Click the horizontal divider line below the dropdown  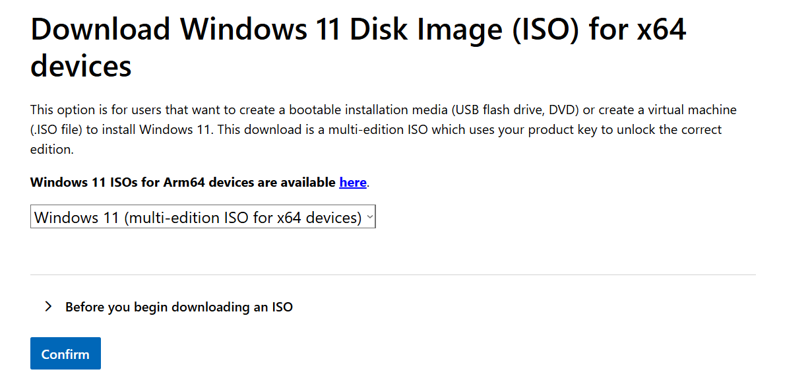[392, 274]
